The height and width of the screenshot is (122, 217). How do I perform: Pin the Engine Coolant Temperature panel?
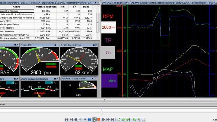point(55,79)
